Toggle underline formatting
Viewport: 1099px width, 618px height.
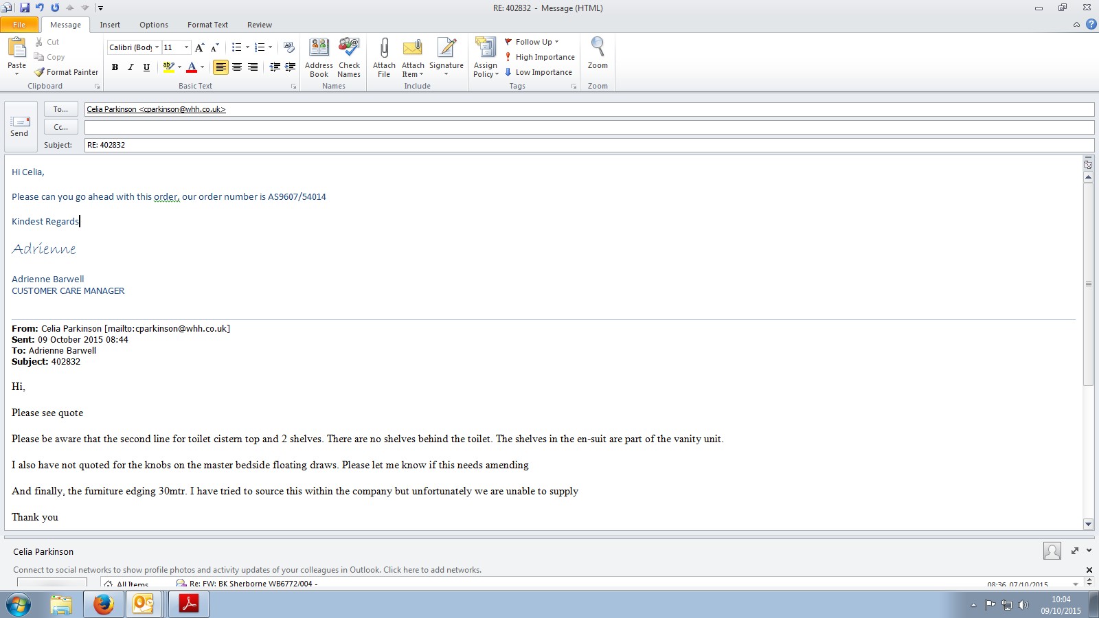[x=146, y=67]
